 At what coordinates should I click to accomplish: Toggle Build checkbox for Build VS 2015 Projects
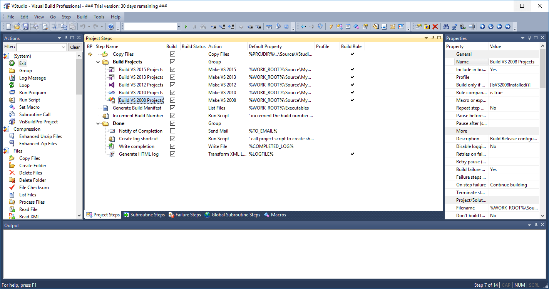172,70
